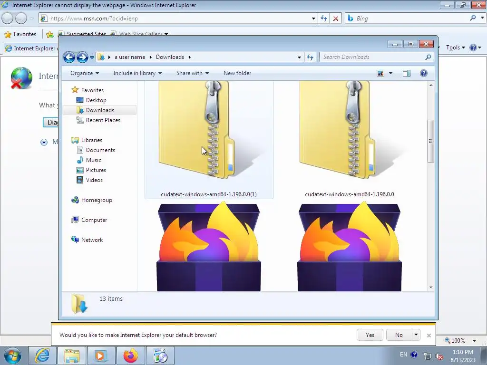Expand the More information arrow in Internet Explorer

pos(44,142)
